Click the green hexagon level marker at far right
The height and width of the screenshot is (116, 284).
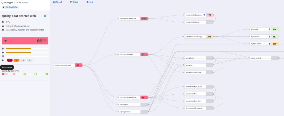[x=47, y=74]
